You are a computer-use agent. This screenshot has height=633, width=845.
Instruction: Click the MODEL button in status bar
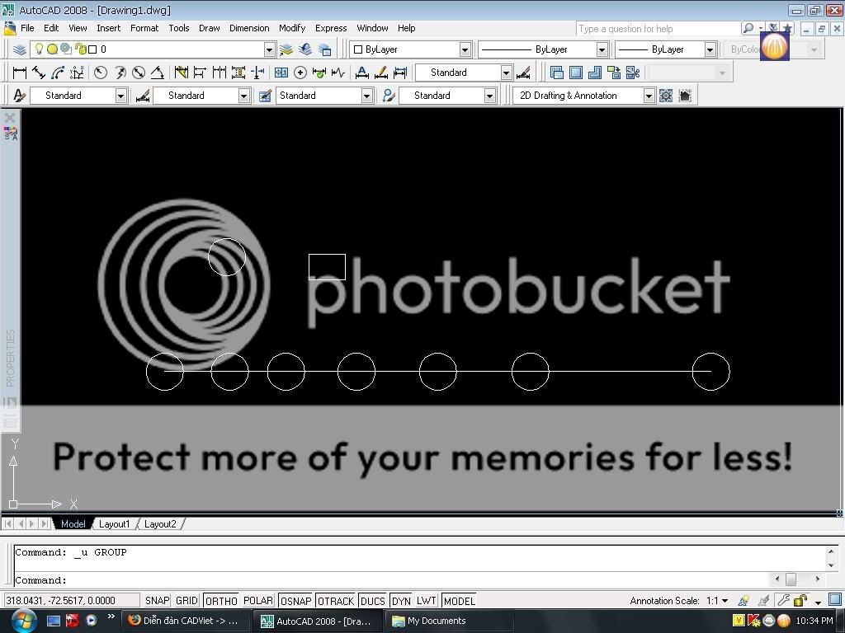[459, 600]
